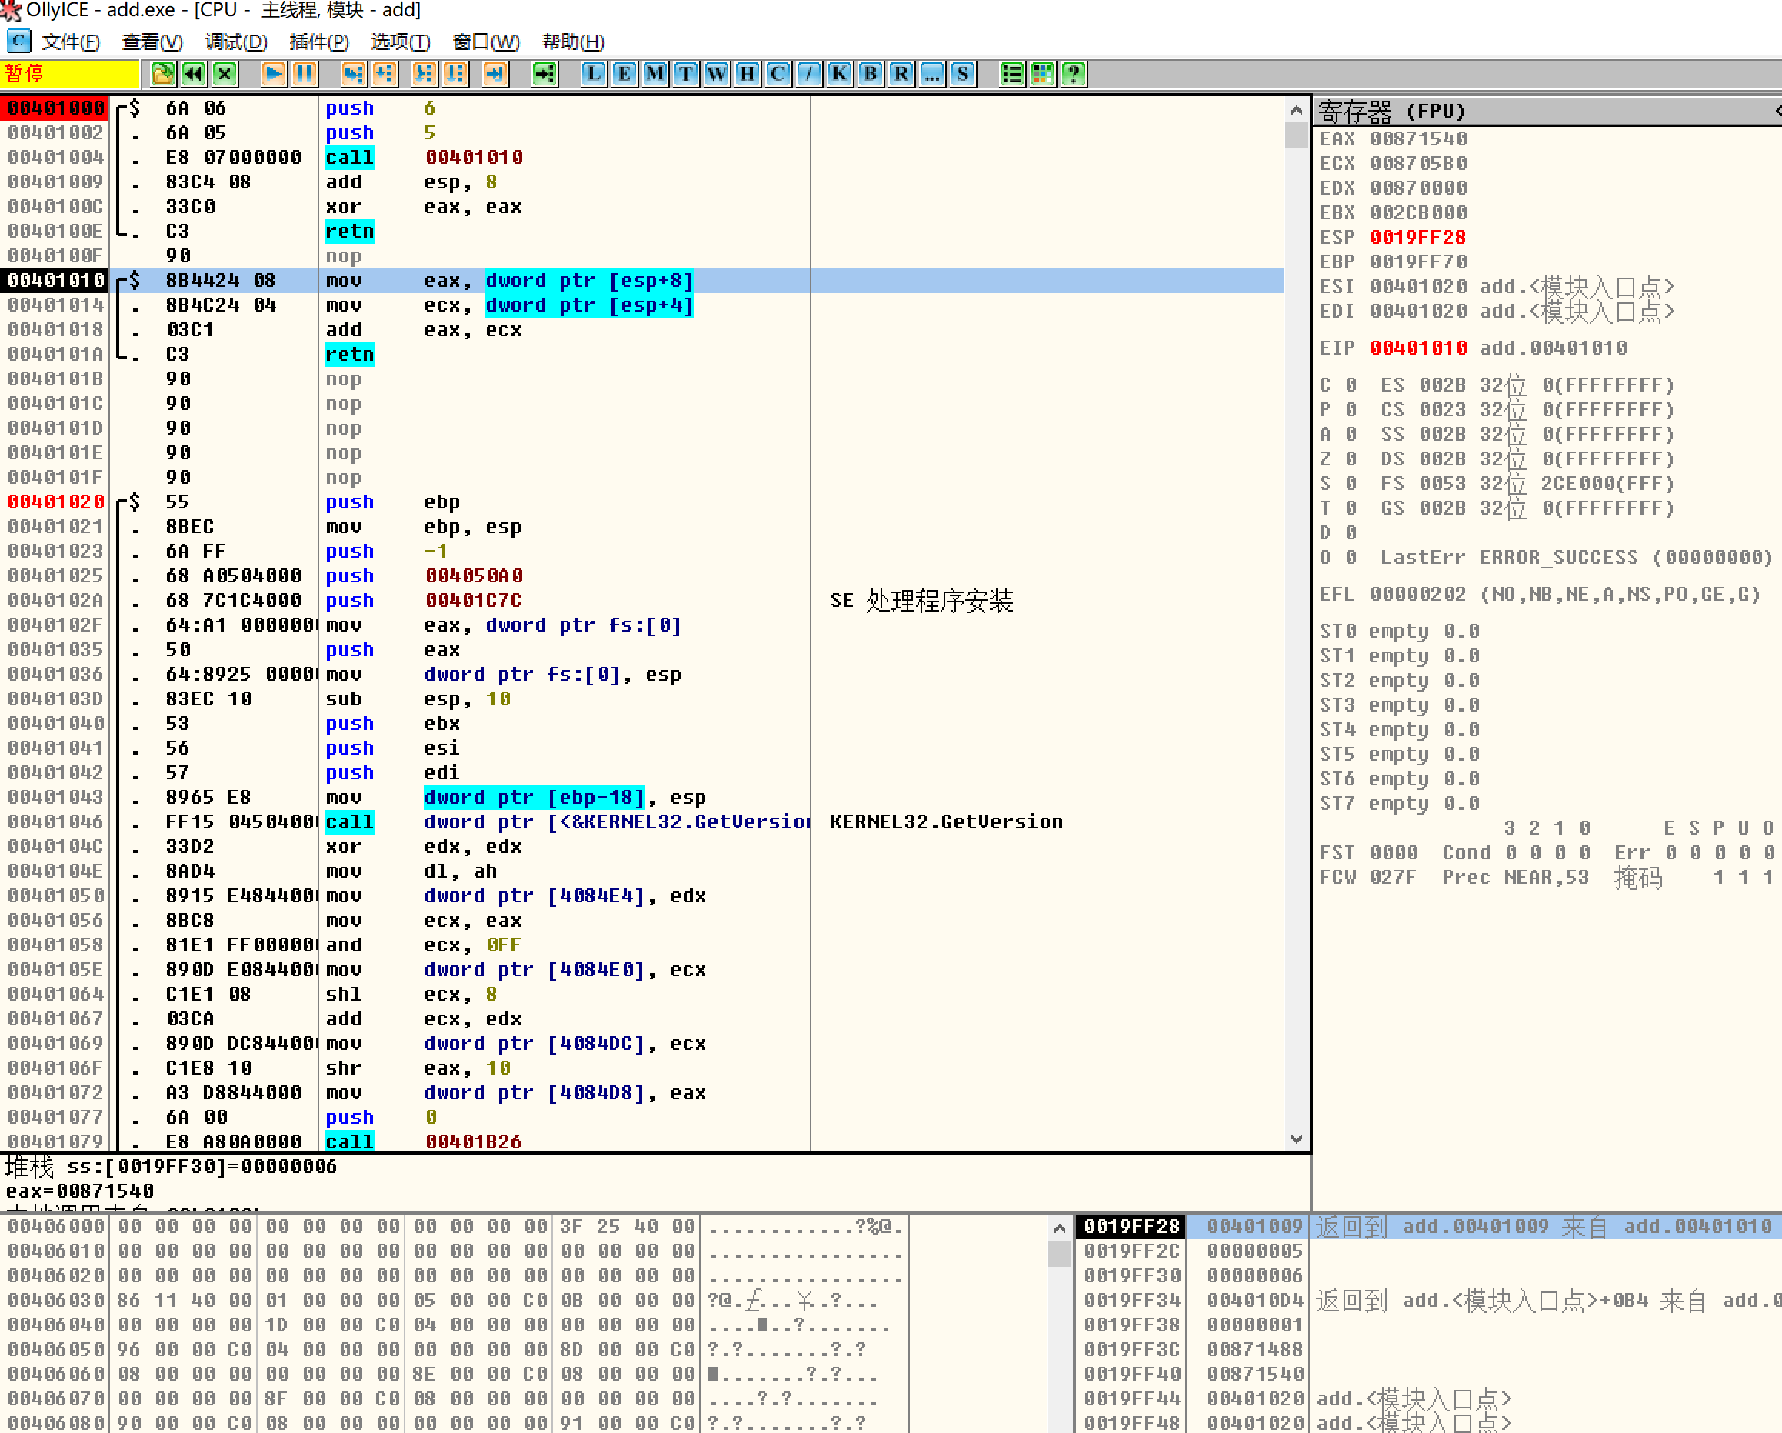Select the instruction at address 00401000
This screenshot has height=1433, width=1782.
click(641, 108)
